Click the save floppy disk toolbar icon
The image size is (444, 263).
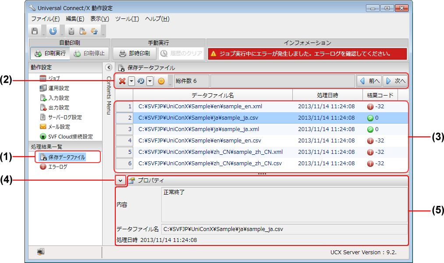[35, 31]
